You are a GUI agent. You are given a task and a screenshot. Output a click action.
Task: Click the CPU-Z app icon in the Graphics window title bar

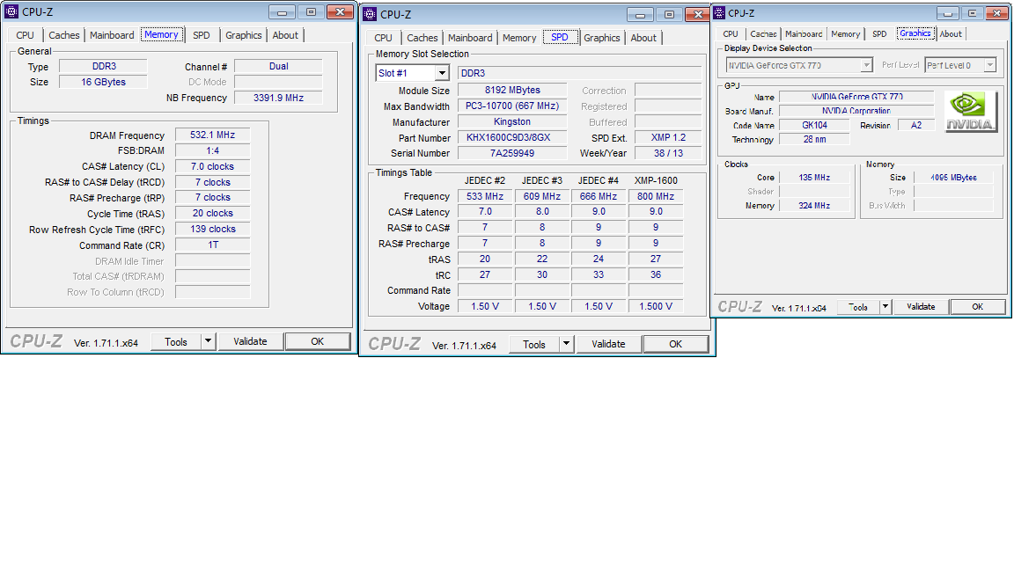coord(719,13)
